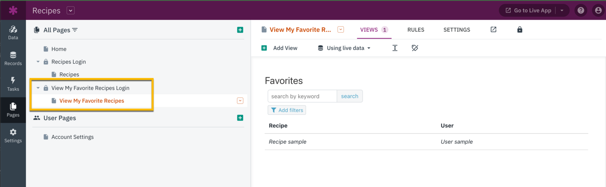Viewport: 606px width, 187px height.
Task: Collapse View My Favorite Recipes Login group
Action: (38, 88)
